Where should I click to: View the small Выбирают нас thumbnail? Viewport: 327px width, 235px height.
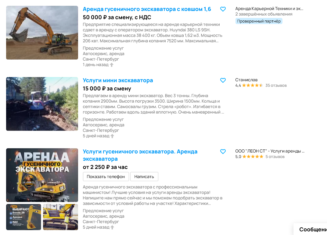23,217
